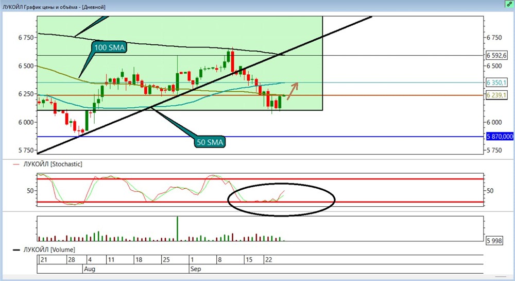Click the chart title 'ЛУКОЙЛ График цены и объёма - [Дневной]'
The height and width of the screenshot is (281, 515).
54,7
